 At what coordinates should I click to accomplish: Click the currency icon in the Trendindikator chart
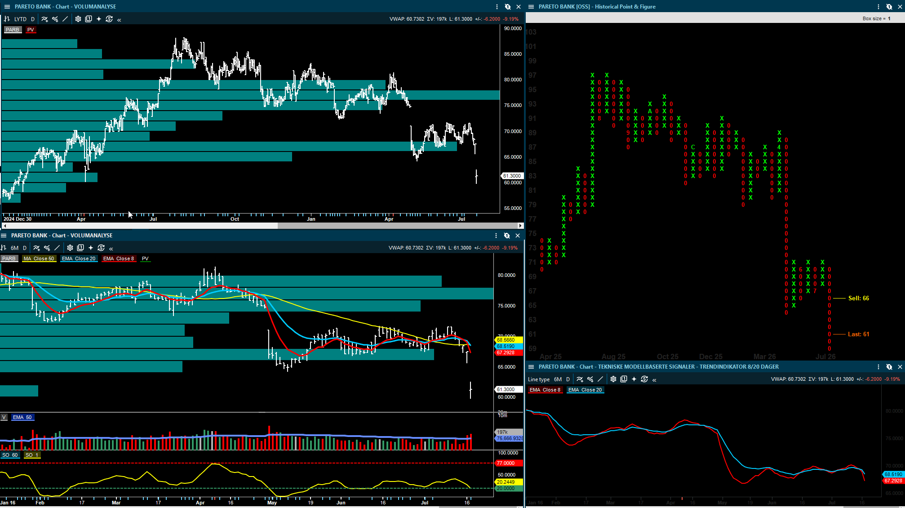click(644, 379)
